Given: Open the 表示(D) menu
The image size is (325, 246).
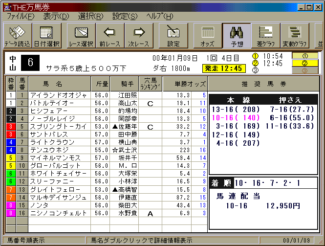Looking at the screenshot, I should [x=56, y=16].
